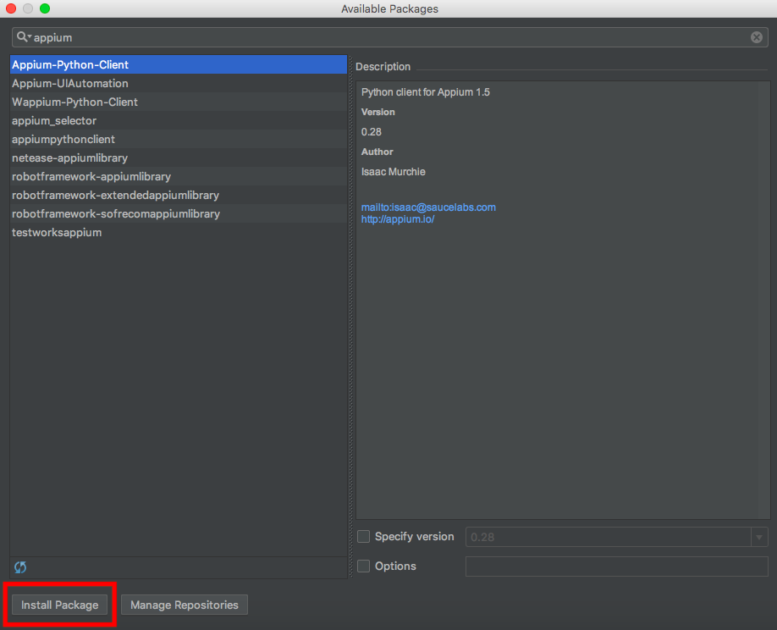This screenshot has width=777, height=630.
Task: Enable the Specify version checkbox
Action: click(363, 536)
